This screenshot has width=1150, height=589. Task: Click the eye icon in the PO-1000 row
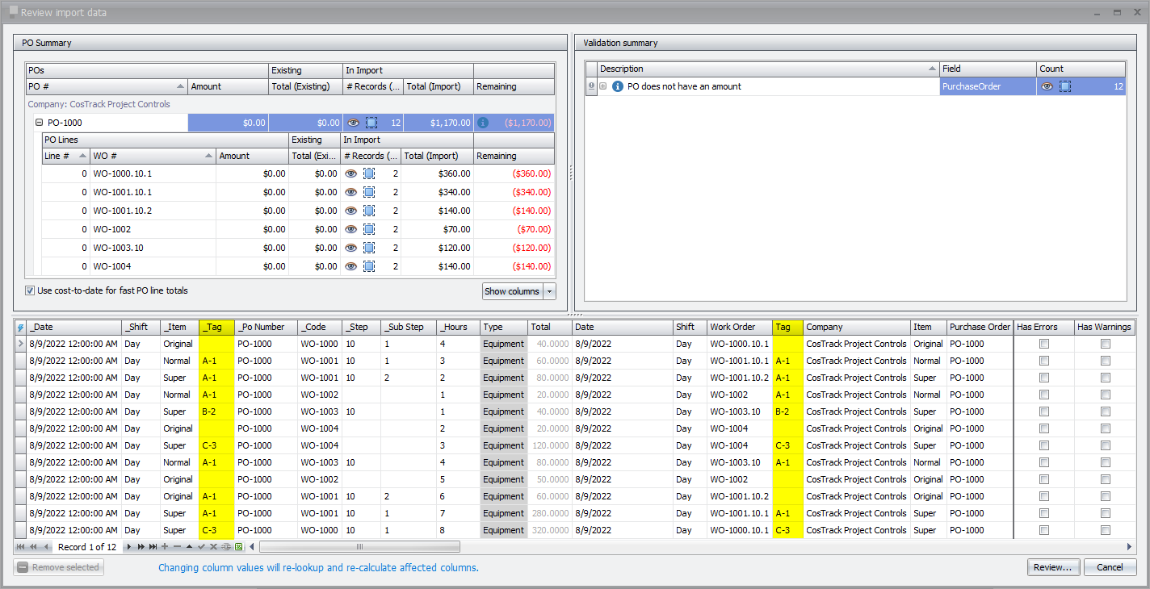(353, 123)
